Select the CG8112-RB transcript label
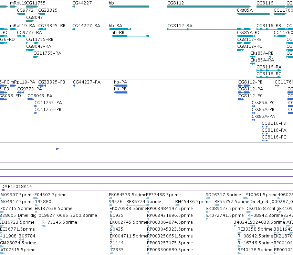 click(250, 40)
